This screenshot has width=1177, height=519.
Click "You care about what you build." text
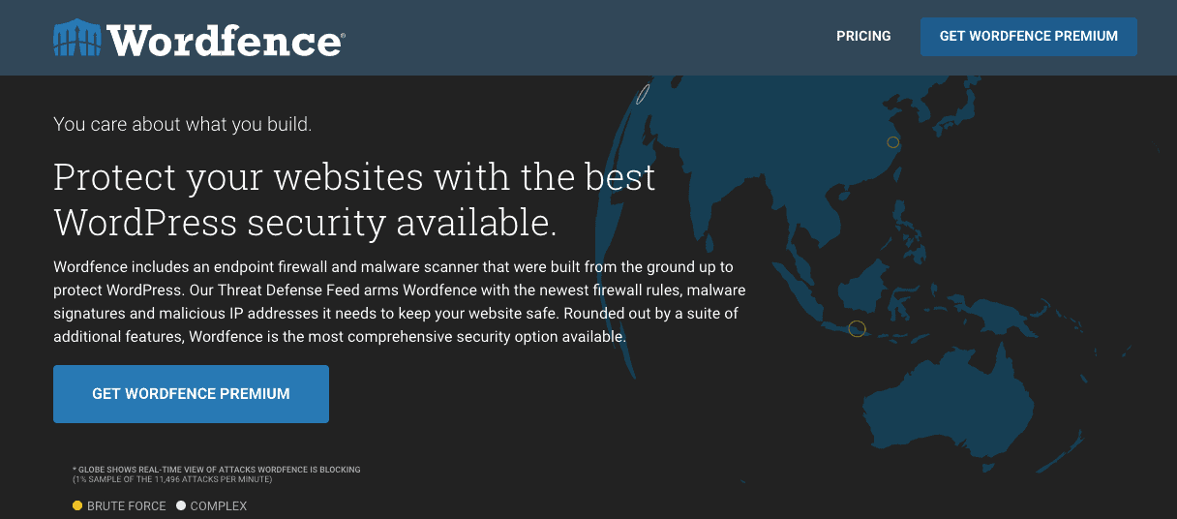[183, 124]
